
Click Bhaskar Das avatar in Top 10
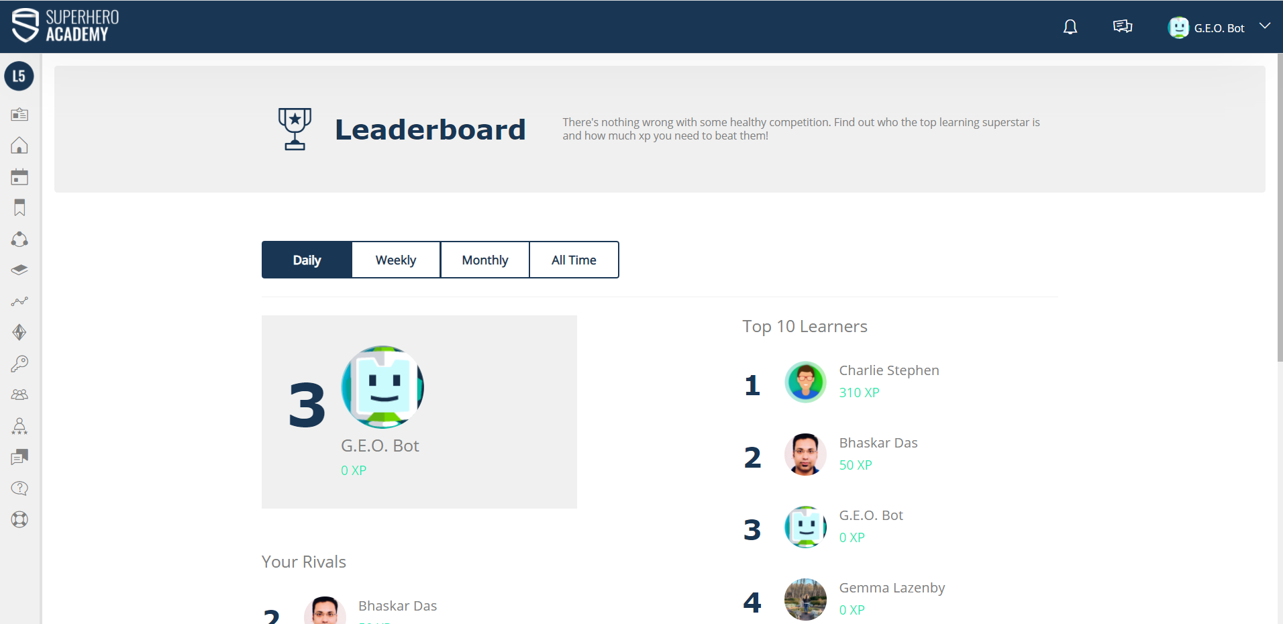point(805,454)
